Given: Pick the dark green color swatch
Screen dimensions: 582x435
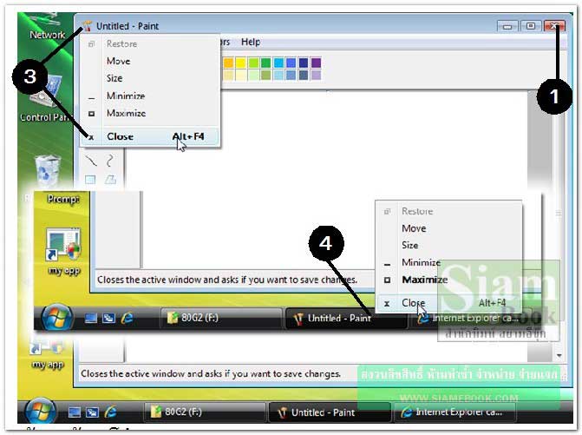Looking at the screenshot, I should pyautogui.click(x=265, y=63).
